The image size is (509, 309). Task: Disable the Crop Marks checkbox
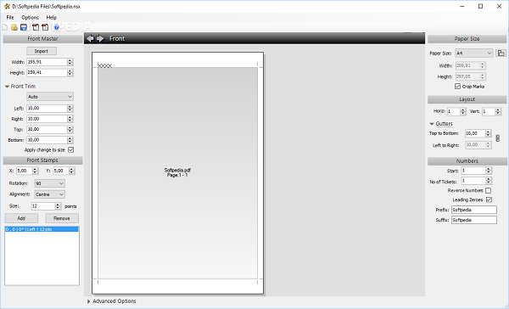(x=457, y=87)
